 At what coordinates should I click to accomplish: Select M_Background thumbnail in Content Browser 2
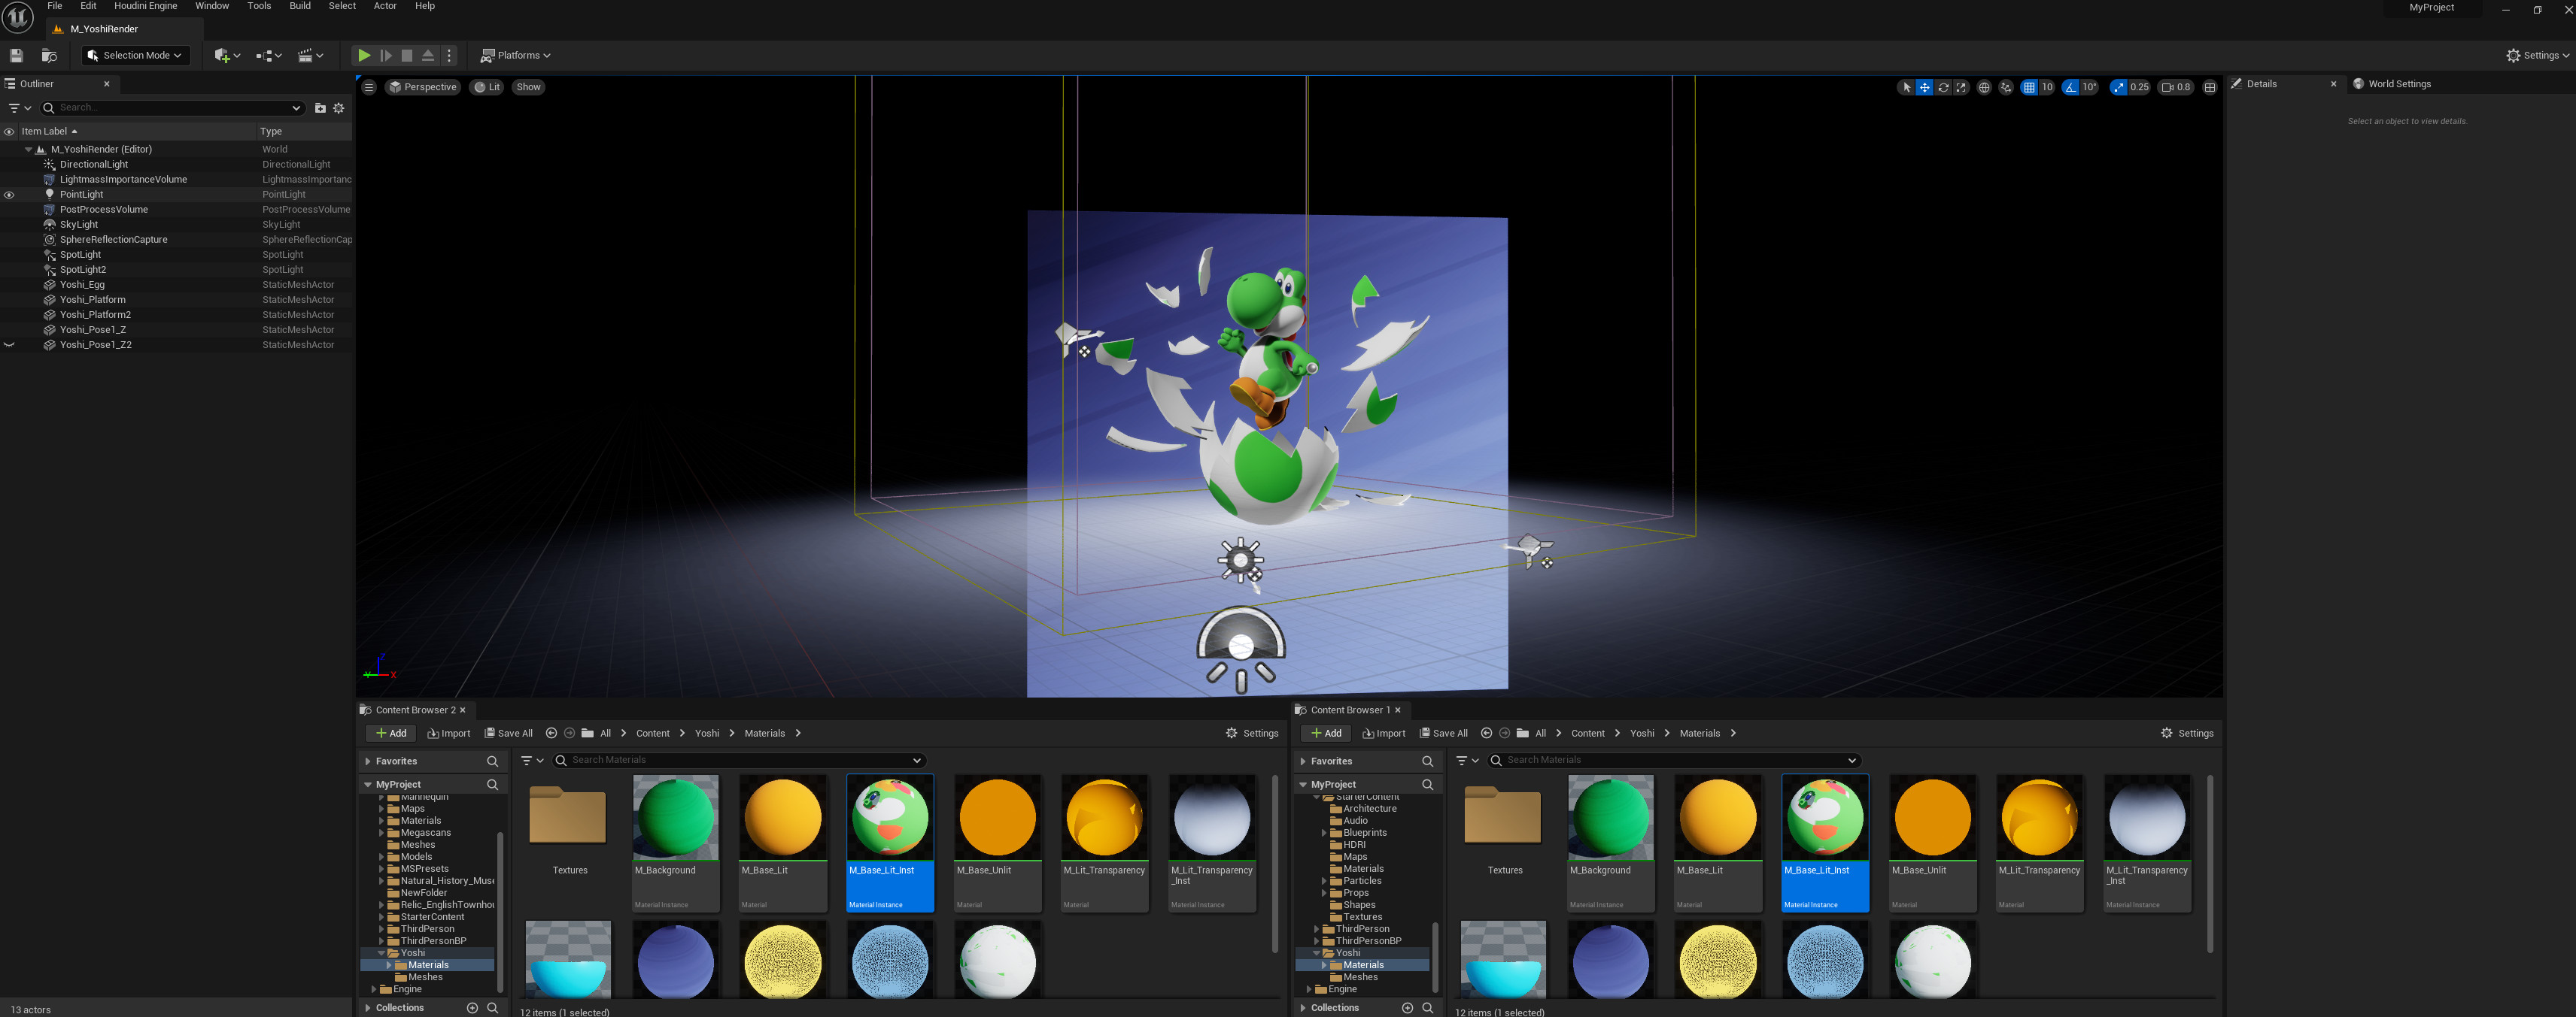coord(675,817)
